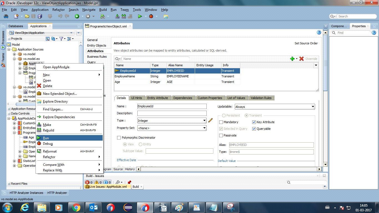Click the binoculars Search icon on the toolbar

tap(6, 16)
